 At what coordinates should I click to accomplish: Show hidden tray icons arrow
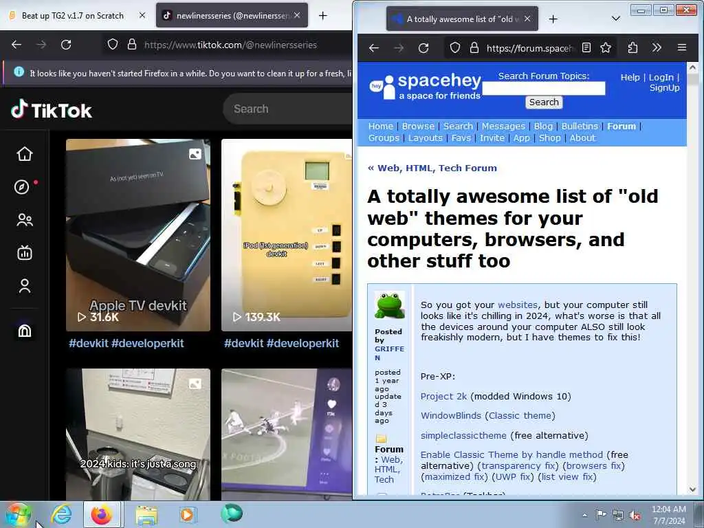point(584,515)
